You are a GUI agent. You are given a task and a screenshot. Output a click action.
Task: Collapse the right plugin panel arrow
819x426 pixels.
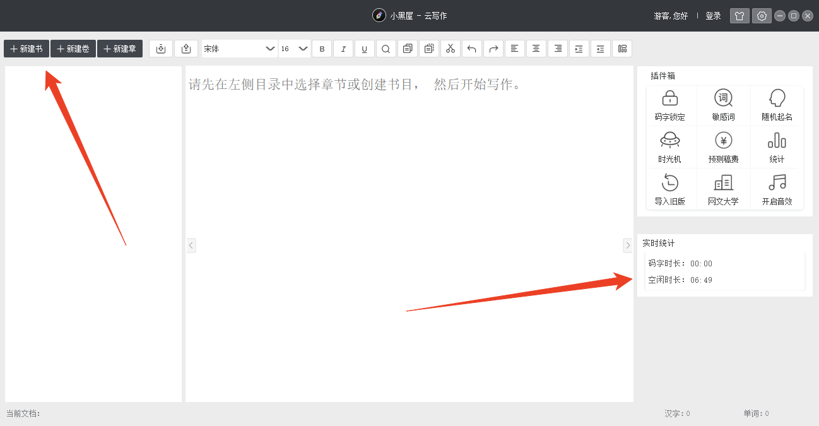click(x=627, y=245)
